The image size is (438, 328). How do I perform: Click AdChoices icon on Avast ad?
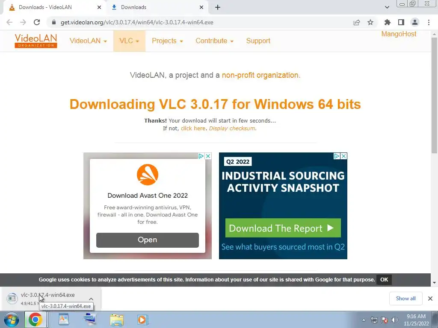[201, 156]
